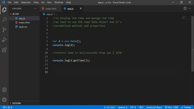194x109 pixels.
Task: Minimize the Visual Studio Code window
Action: 173,2
